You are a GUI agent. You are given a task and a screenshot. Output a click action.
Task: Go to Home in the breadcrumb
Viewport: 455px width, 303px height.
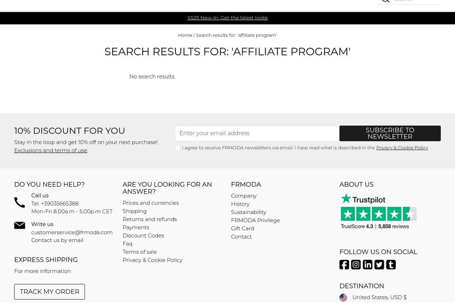pos(185,35)
